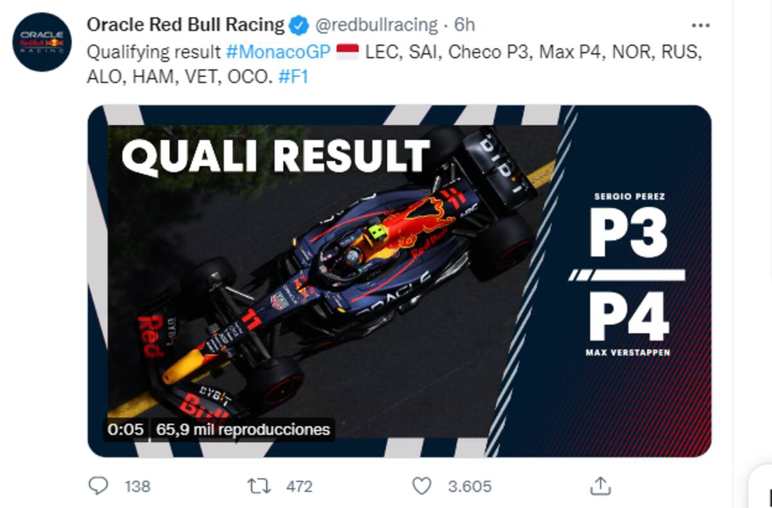772x508 pixels.
Task: Retweet using the arrows icon
Action: coord(259,485)
